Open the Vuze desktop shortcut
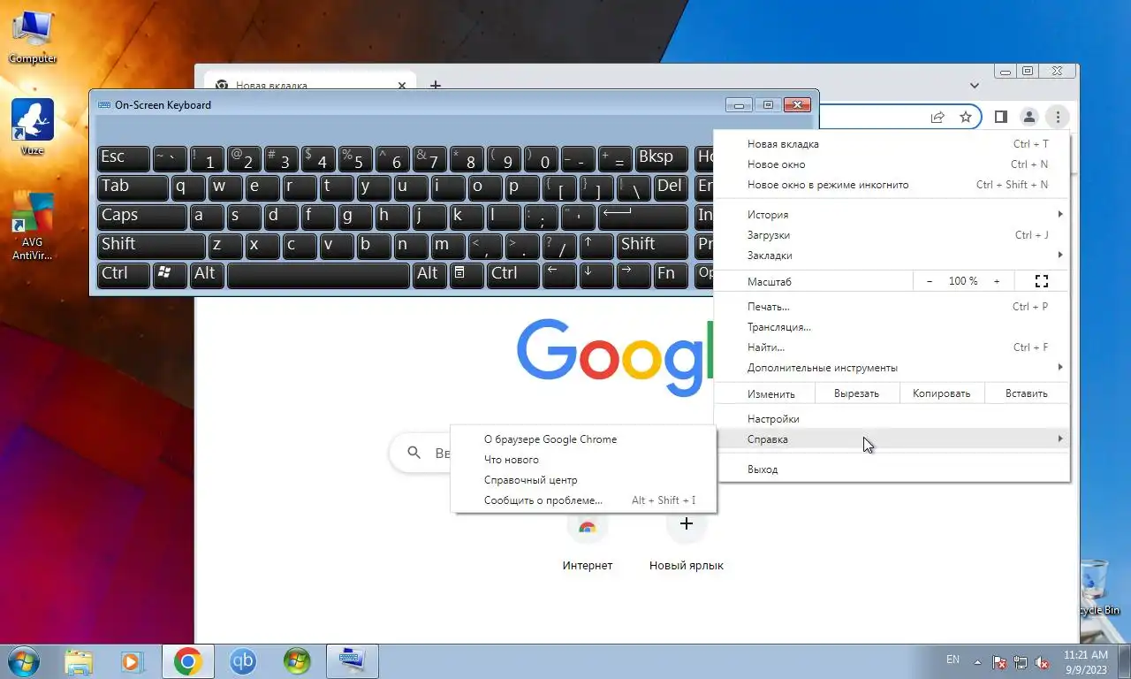Screen dimensions: 1131x679 (x=33, y=127)
